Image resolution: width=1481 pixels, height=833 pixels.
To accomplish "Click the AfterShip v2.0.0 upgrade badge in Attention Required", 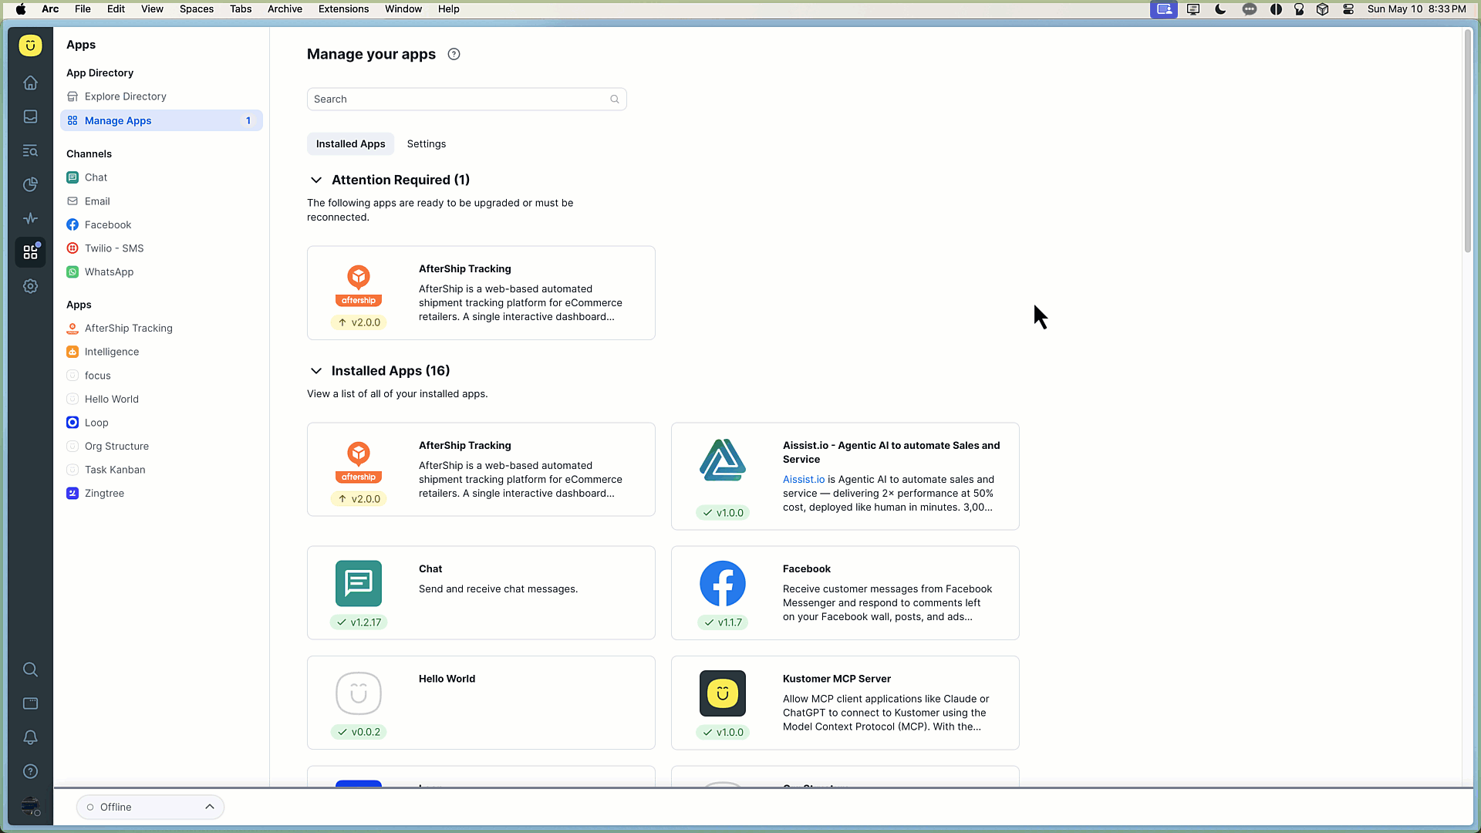I will pos(359,322).
